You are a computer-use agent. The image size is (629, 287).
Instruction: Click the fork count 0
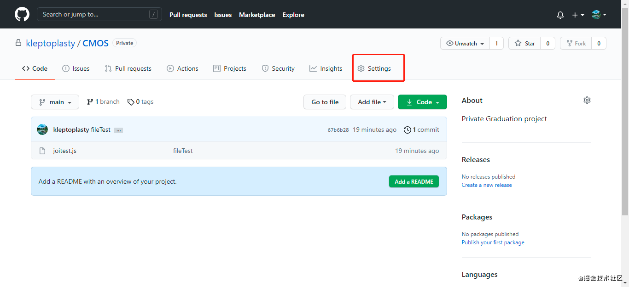click(599, 44)
